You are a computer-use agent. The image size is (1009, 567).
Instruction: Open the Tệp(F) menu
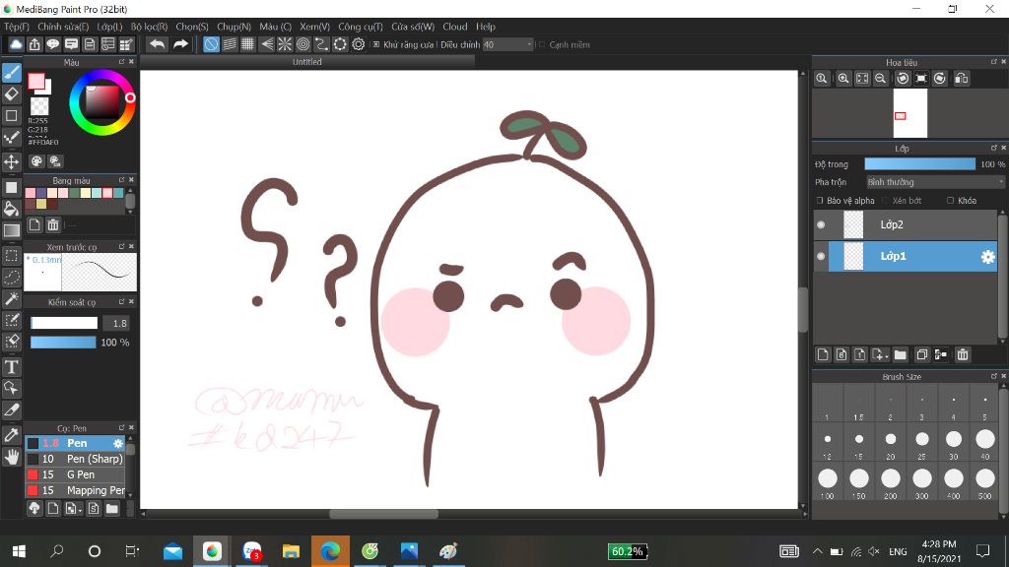coord(17,27)
